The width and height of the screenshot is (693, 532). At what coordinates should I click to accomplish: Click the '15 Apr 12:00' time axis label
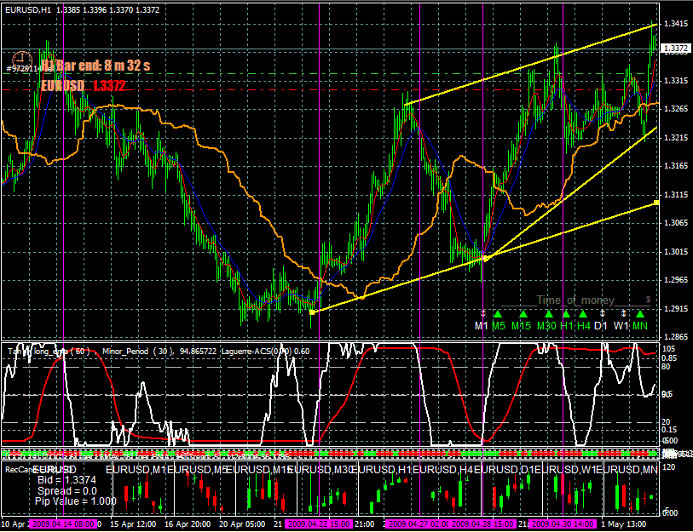[x=133, y=524]
